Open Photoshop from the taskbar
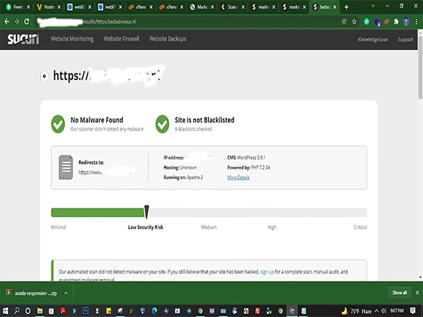The height and width of the screenshot is (317, 423). point(86,311)
